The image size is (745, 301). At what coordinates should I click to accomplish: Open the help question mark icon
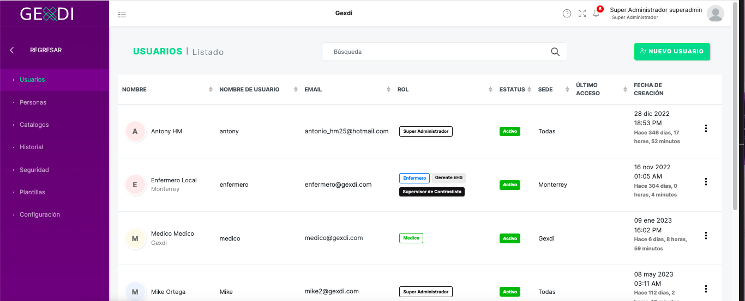pos(567,14)
